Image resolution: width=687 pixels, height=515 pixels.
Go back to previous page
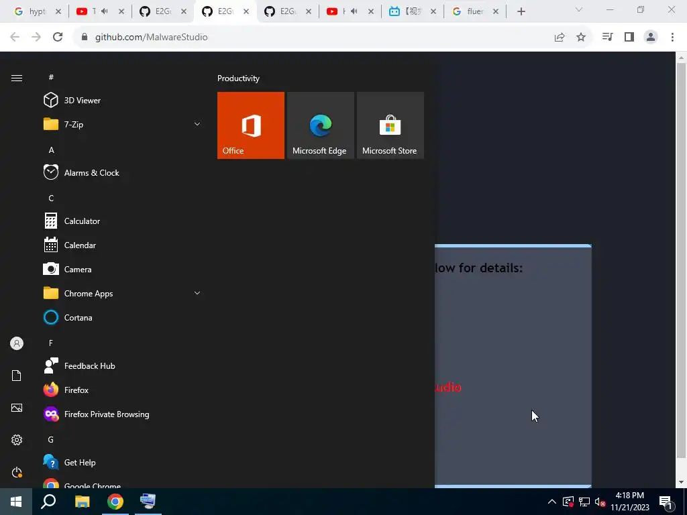tap(15, 38)
